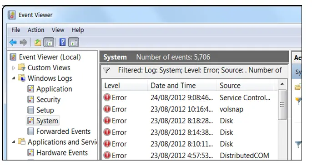312x165 pixels.
Task: Toggle the Show/Hide Console Tree icon
Action: (x=49, y=42)
